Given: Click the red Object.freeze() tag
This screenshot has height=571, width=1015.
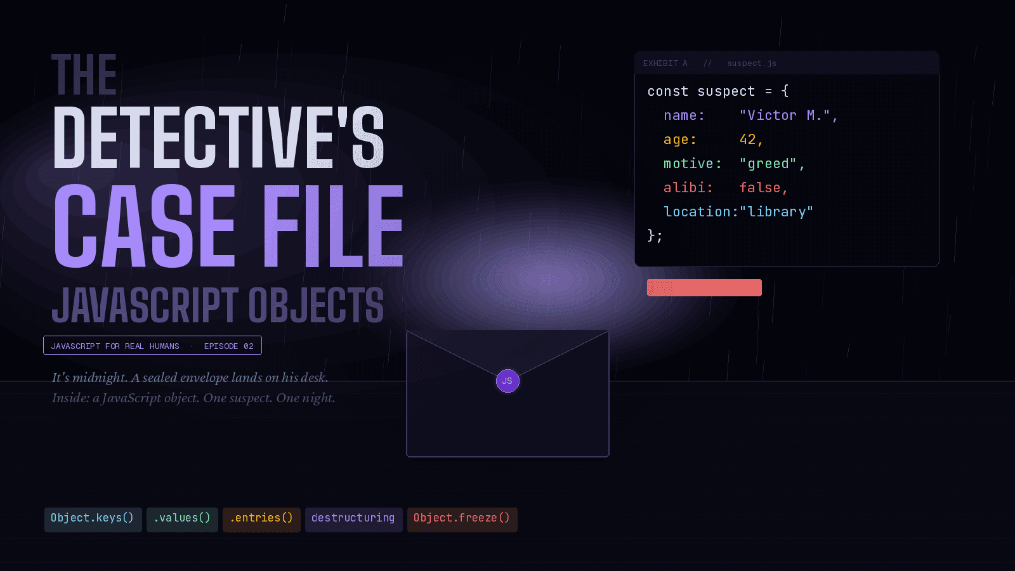Looking at the screenshot, I should click(x=462, y=518).
